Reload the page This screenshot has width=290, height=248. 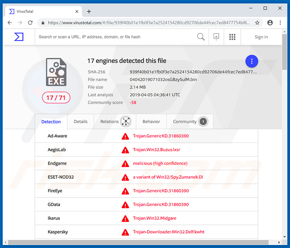[30, 23]
